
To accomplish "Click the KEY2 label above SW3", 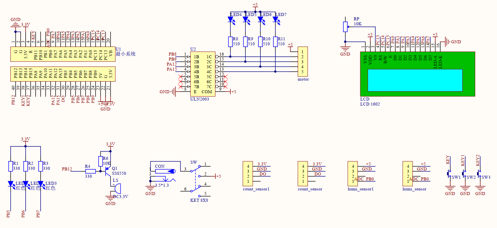I will point(478,160).
